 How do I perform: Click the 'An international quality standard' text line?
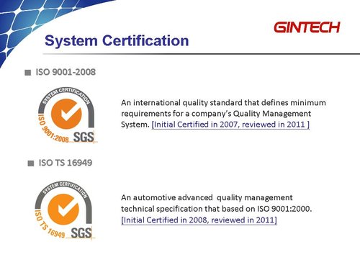coord(223,103)
